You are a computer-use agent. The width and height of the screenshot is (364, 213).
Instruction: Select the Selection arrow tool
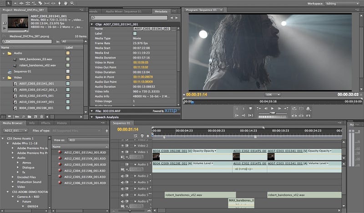(x=9, y=3)
